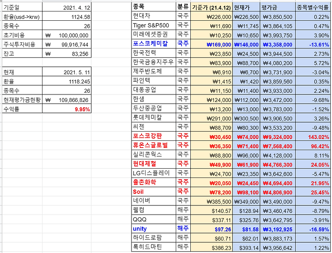Select the 잔고 value 83,256
This screenshot has width=332, height=253.
click(x=67, y=53)
